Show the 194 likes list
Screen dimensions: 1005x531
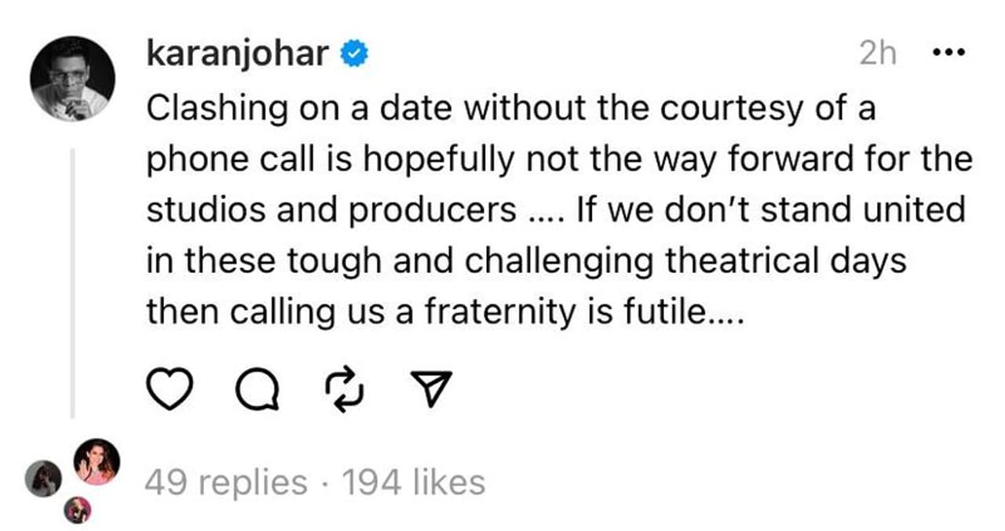[413, 482]
